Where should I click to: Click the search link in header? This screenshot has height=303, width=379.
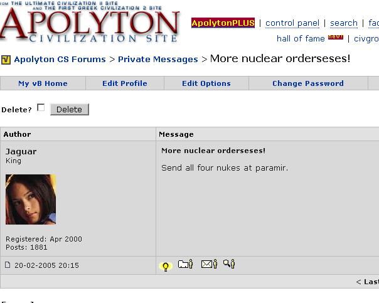coord(344,23)
